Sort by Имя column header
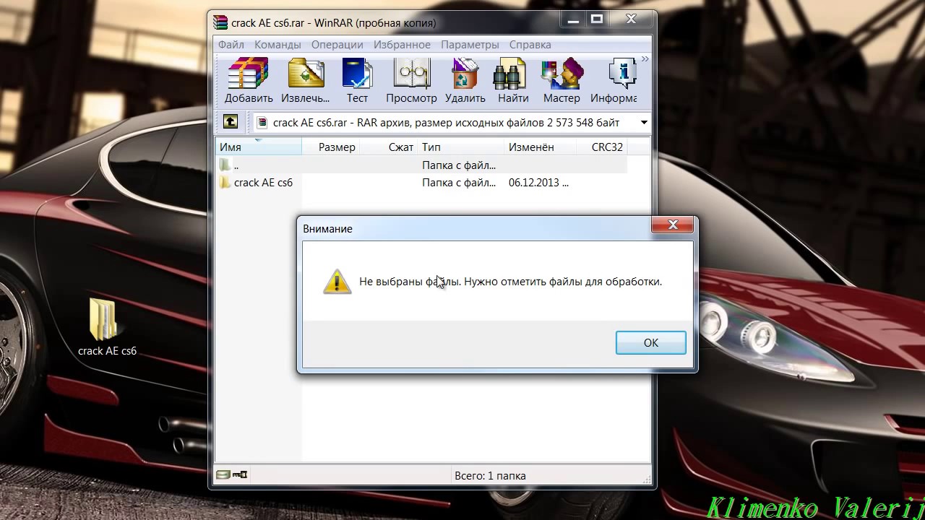The width and height of the screenshot is (925, 520). [259, 147]
